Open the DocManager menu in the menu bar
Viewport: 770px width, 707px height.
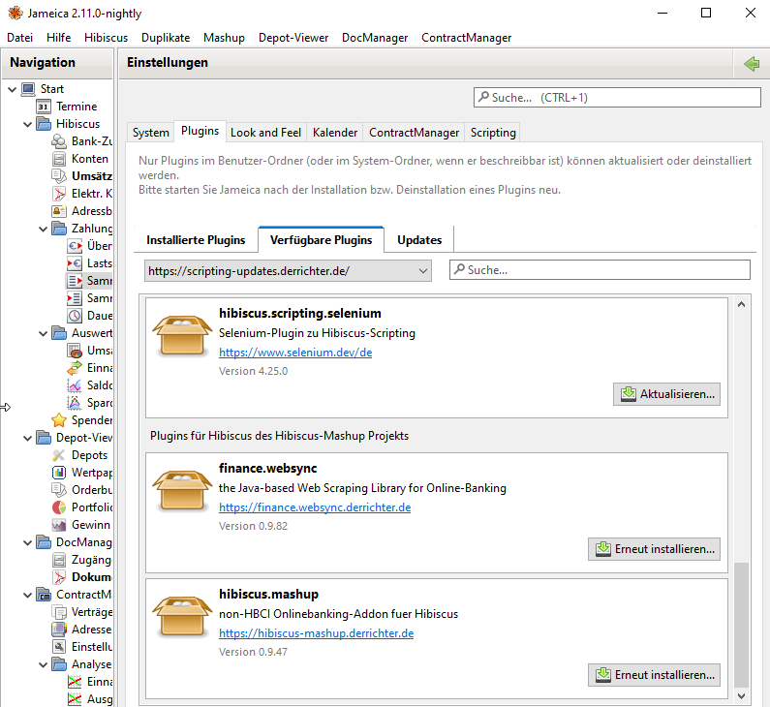point(375,38)
